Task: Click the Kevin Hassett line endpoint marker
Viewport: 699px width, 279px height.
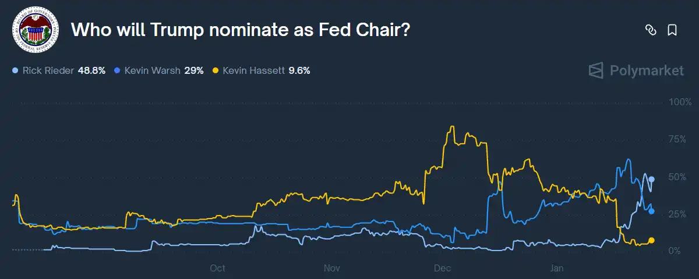Action: [652, 240]
